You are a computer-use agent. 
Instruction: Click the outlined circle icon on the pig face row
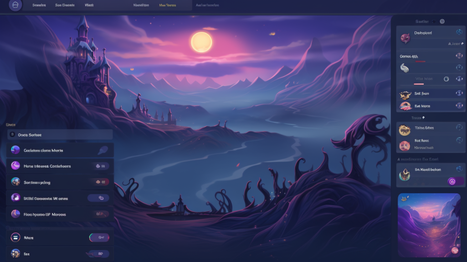(459, 140)
